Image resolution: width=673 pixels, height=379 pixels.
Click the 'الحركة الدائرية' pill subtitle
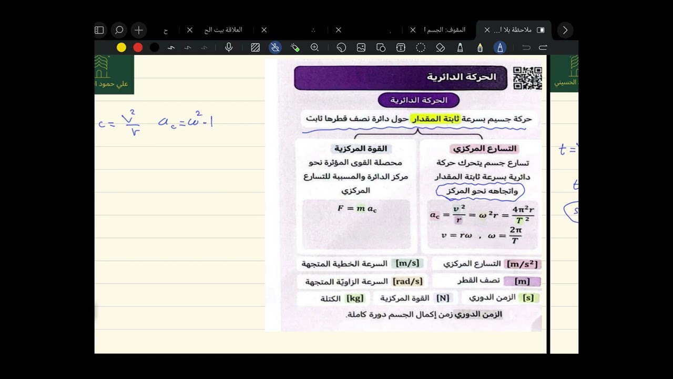click(x=419, y=100)
